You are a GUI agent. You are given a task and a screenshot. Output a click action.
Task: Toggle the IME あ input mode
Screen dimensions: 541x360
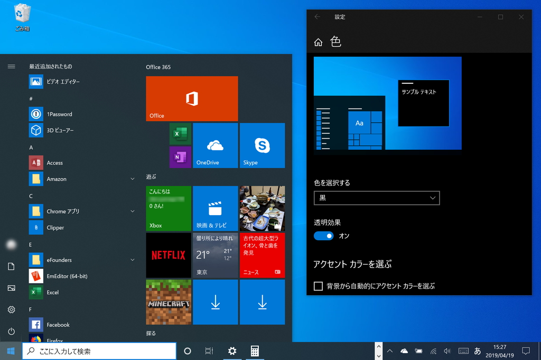coord(478,351)
